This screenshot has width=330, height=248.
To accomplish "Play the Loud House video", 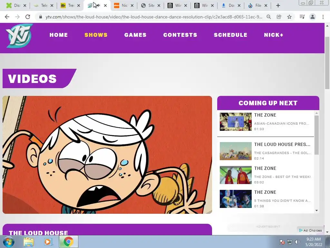I will pos(107,155).
